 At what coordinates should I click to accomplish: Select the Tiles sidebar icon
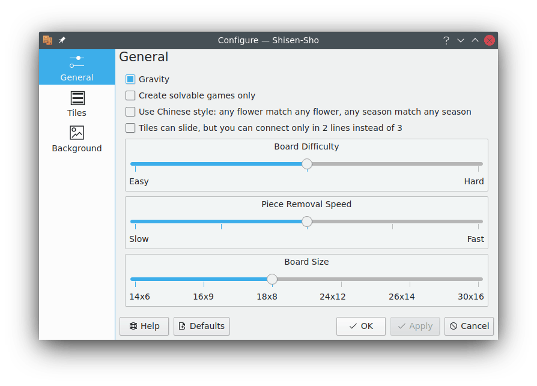pyautogui.click(x=77, y=97)
